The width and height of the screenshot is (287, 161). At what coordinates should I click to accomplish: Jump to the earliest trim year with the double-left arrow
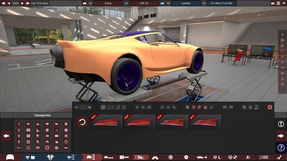pyautogui.click(x=3, y=3)
